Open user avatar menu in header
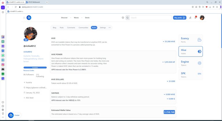The width and height of the screenshot is (222, 121). pos(202,18)
